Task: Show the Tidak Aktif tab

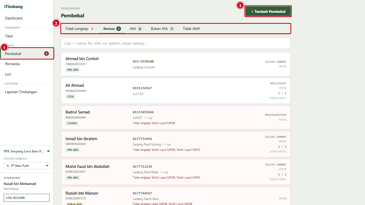Action: click(x=191, y=29)
